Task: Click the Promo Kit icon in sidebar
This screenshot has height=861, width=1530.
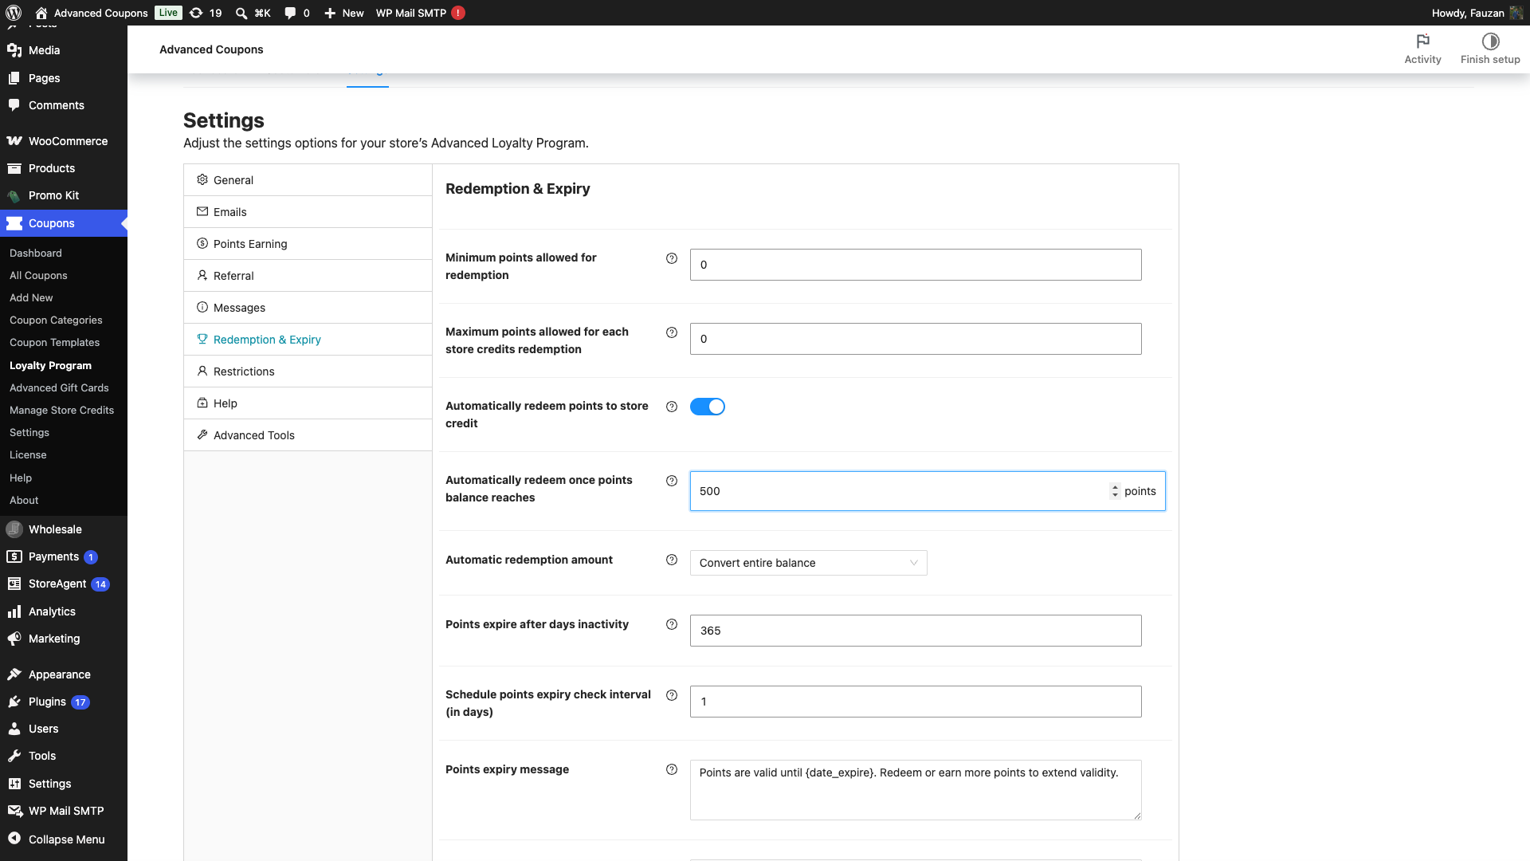Action: (14, 195)
